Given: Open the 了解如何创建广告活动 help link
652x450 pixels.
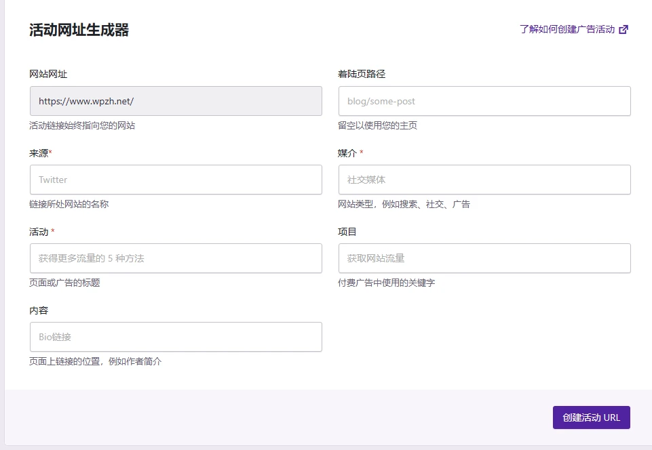Looking at the screenshot, I should 565,29.
